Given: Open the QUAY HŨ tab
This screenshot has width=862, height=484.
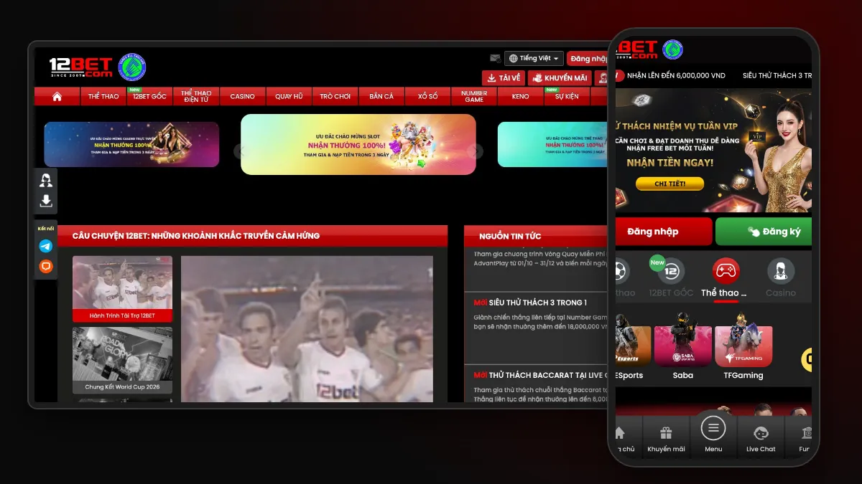Looking at the screenshot, I should (289, 96).
